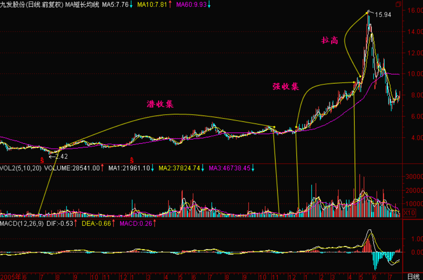Click the first red S marker near 2.42
This screenshot has height=280, width=423.
pos(42,161)
